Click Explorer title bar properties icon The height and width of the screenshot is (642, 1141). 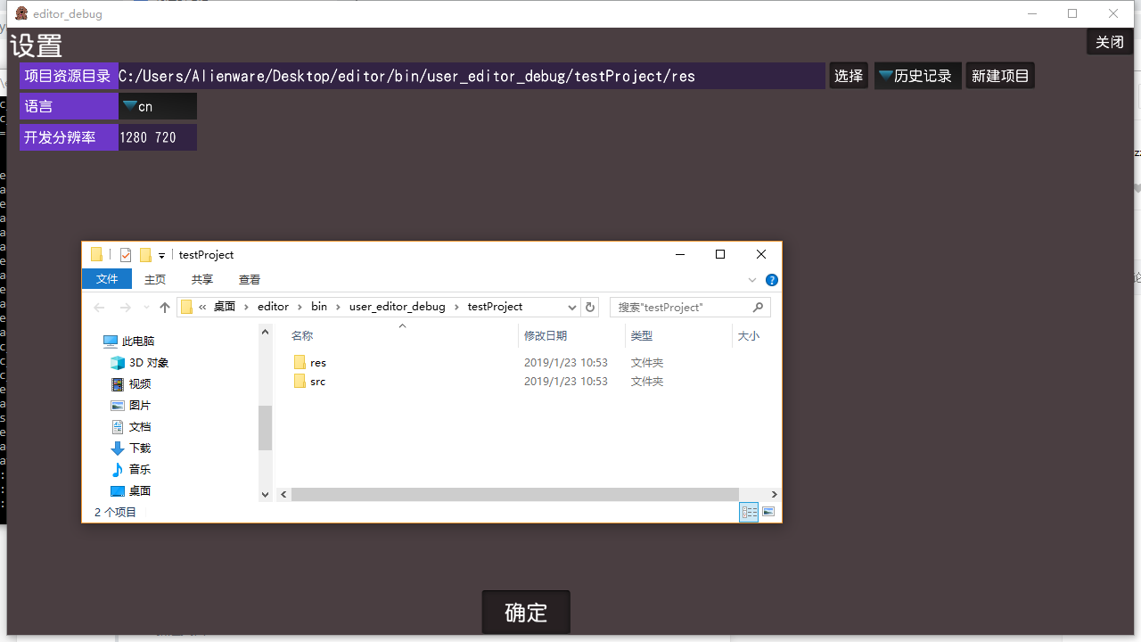(126, 255)
